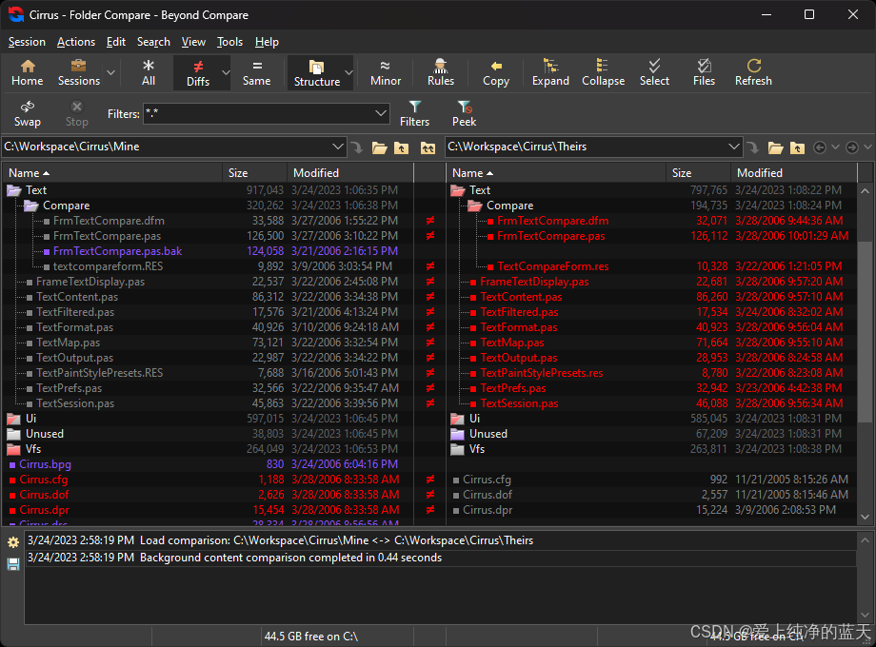Click the right pane vertical scrollbar
876x647 pixels.
[865, 332]
